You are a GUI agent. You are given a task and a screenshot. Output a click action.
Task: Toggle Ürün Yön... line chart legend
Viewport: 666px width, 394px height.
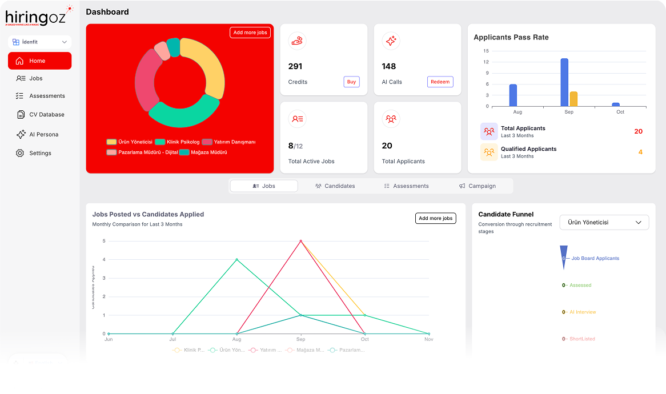(227, 350)
